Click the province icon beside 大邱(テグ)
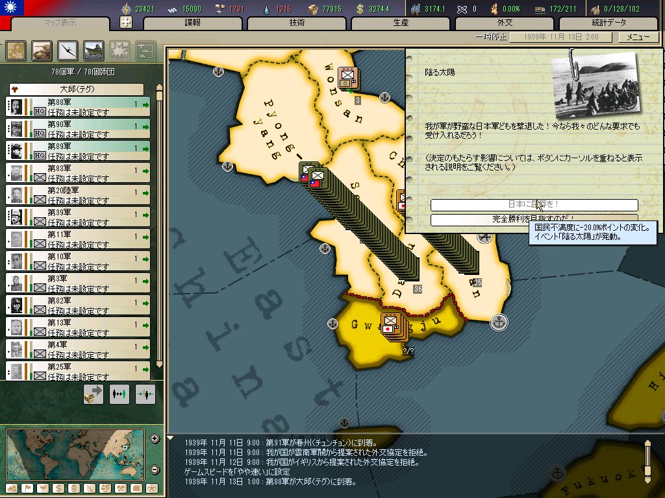This screenshot has height=498, width=665. 16,89
